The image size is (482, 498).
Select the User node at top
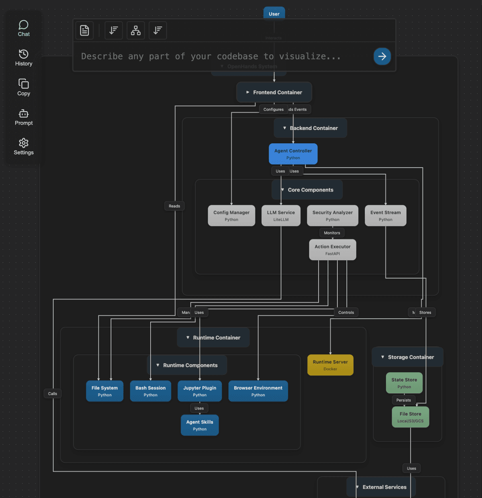(274, 13)
